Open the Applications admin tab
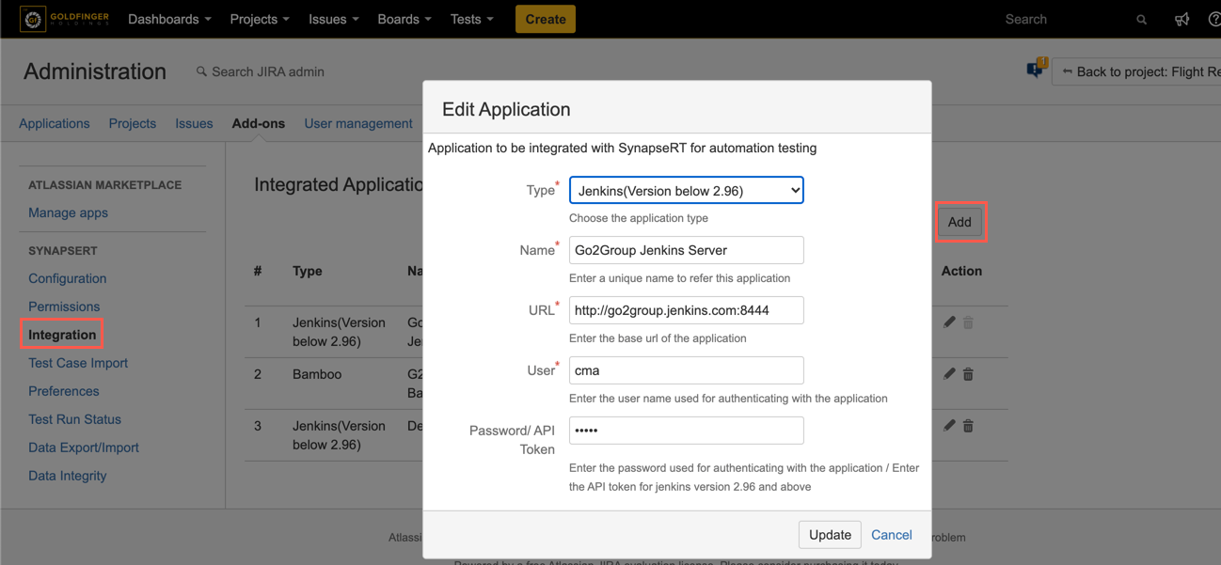Image resolution: width=1221 pixels, height=565 pixels. tap(55, 123)
